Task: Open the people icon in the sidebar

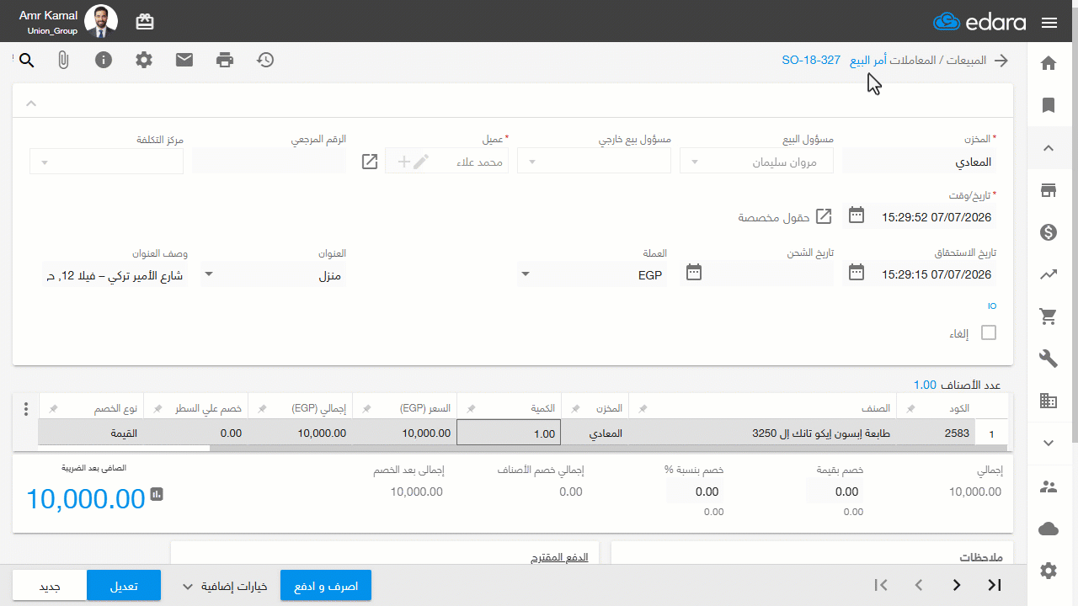Action: (x=1049, y=486)
